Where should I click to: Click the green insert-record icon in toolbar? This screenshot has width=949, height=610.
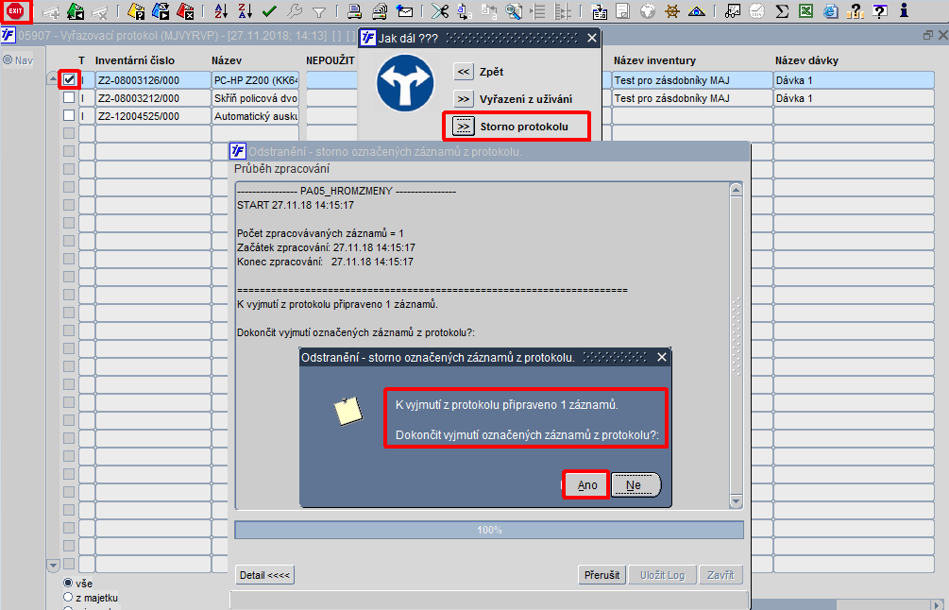[x=75, y=11]
